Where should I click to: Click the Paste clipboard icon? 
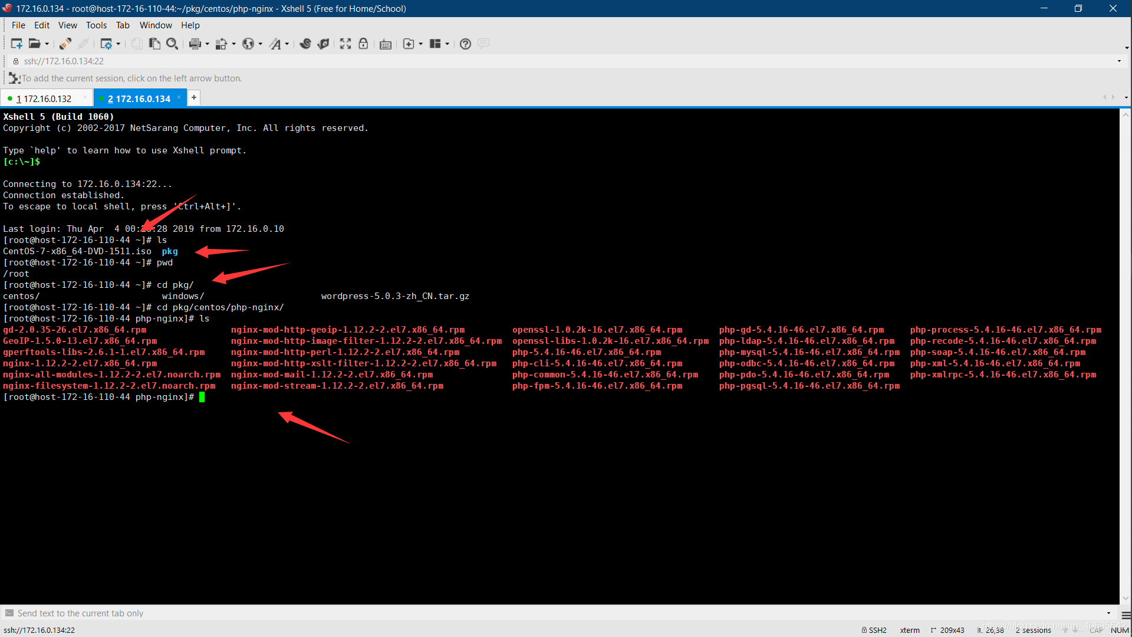[154, 44]
